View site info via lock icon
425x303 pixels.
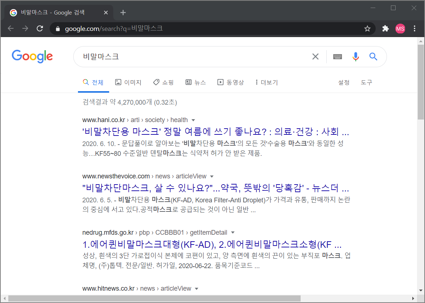tap(57, 28)
